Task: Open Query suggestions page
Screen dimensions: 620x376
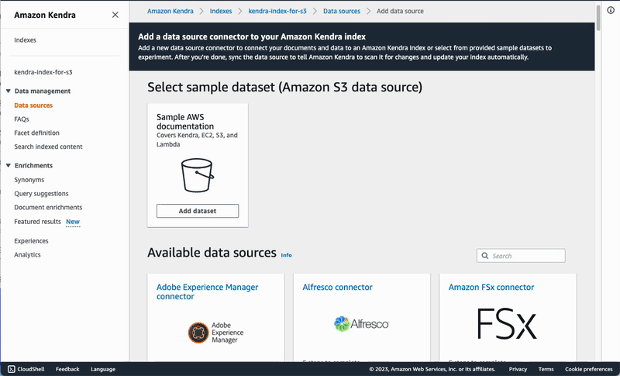Action: (x=41, y=194)
